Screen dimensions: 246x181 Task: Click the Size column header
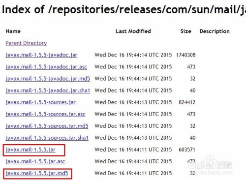point(186,31)
